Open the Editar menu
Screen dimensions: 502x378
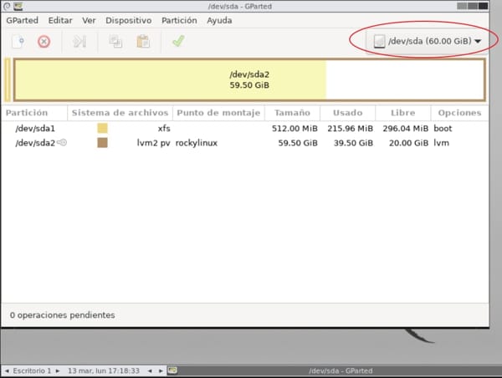pos(60,20)
